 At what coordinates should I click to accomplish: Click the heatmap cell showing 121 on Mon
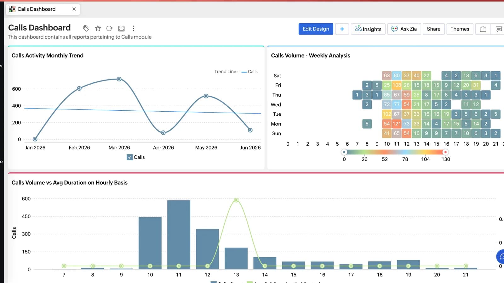(x=397, y=124)
